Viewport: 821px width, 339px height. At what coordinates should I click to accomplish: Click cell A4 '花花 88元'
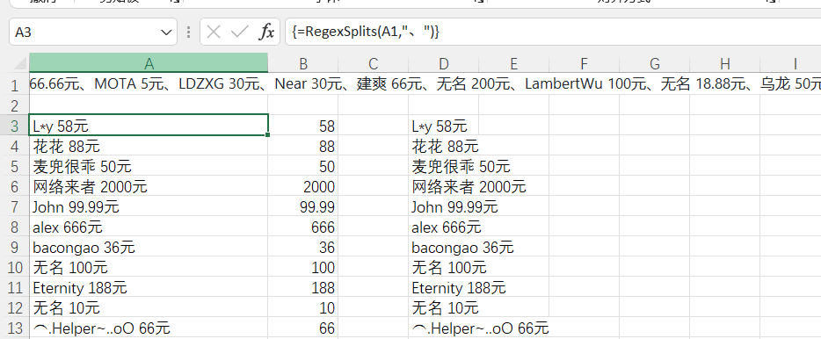pyautogui.click(x=149, y=146)
